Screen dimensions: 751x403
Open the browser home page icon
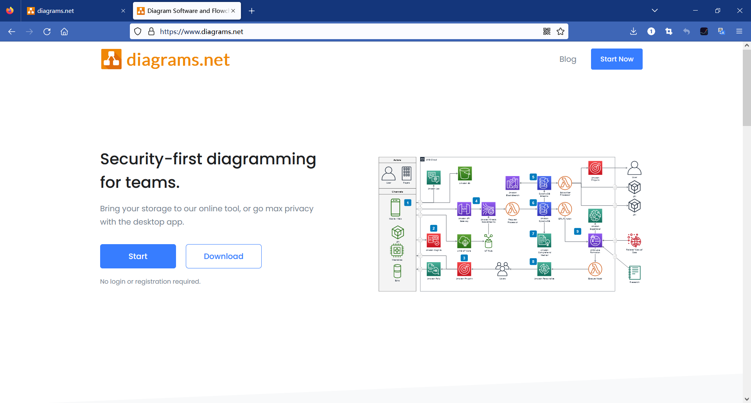[x=65, y=32]
